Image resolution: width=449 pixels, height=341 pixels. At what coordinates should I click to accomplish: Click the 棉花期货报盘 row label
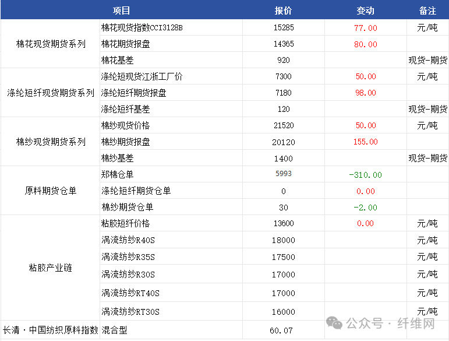[125, 44]
